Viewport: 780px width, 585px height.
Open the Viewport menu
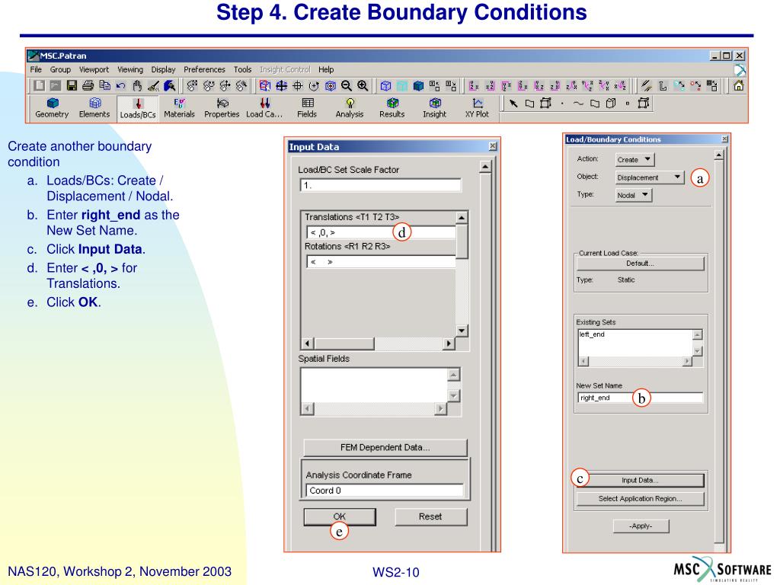pos(94,69)
